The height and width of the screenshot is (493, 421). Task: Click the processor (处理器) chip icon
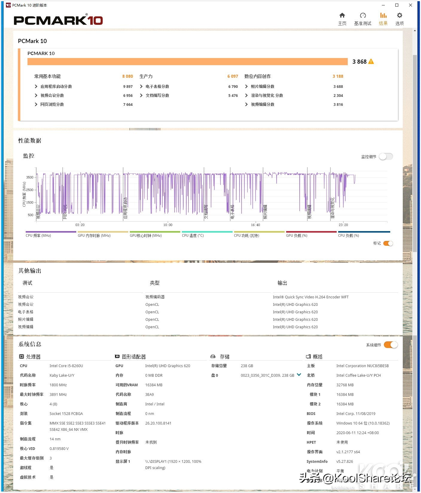coord(22,357)
